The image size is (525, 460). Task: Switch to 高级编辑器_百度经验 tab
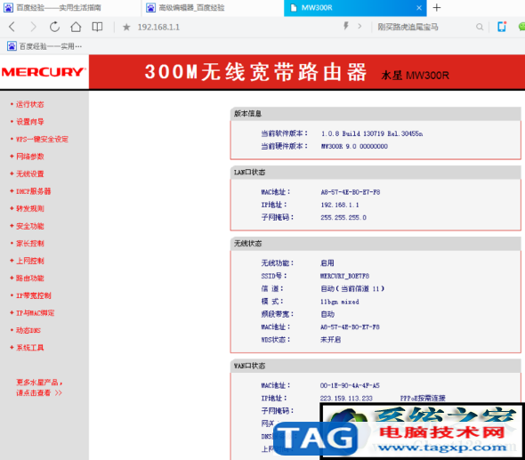[x=213, y=8]
